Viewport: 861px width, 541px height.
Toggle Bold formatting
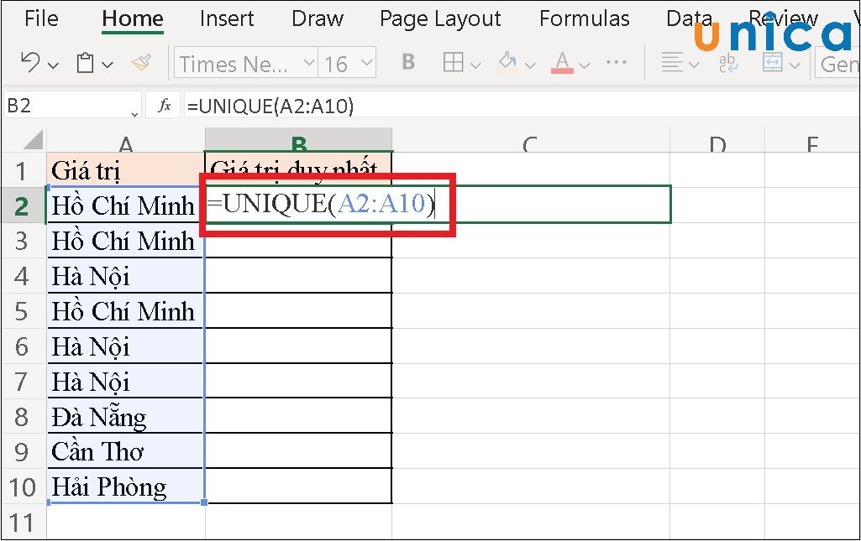[x=408, y=62]
